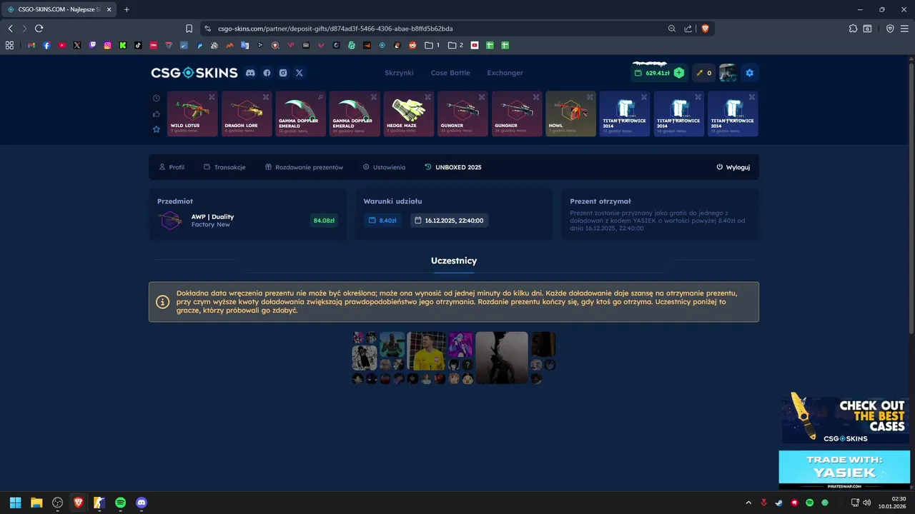The width and height of the screenshot is (915, 514).
Task: Click the user avatar in the header
Action: (728, 73)
